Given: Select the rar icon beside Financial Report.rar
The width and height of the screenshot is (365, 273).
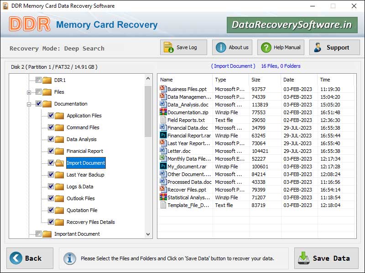Looking at the screenshot, I should click(162, 135).
